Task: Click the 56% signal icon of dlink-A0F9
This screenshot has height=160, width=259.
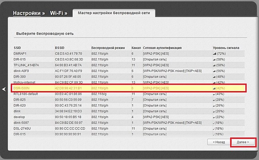Action: point(214,71)
